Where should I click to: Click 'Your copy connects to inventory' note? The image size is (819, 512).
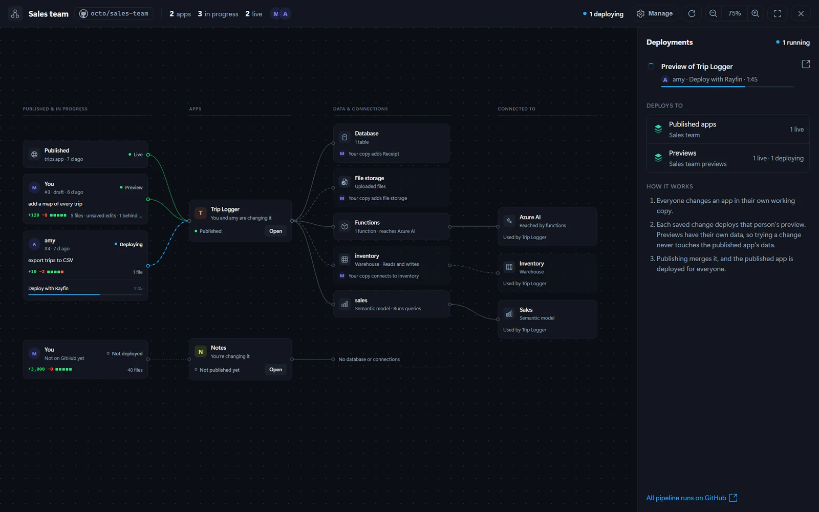[383, 276]
